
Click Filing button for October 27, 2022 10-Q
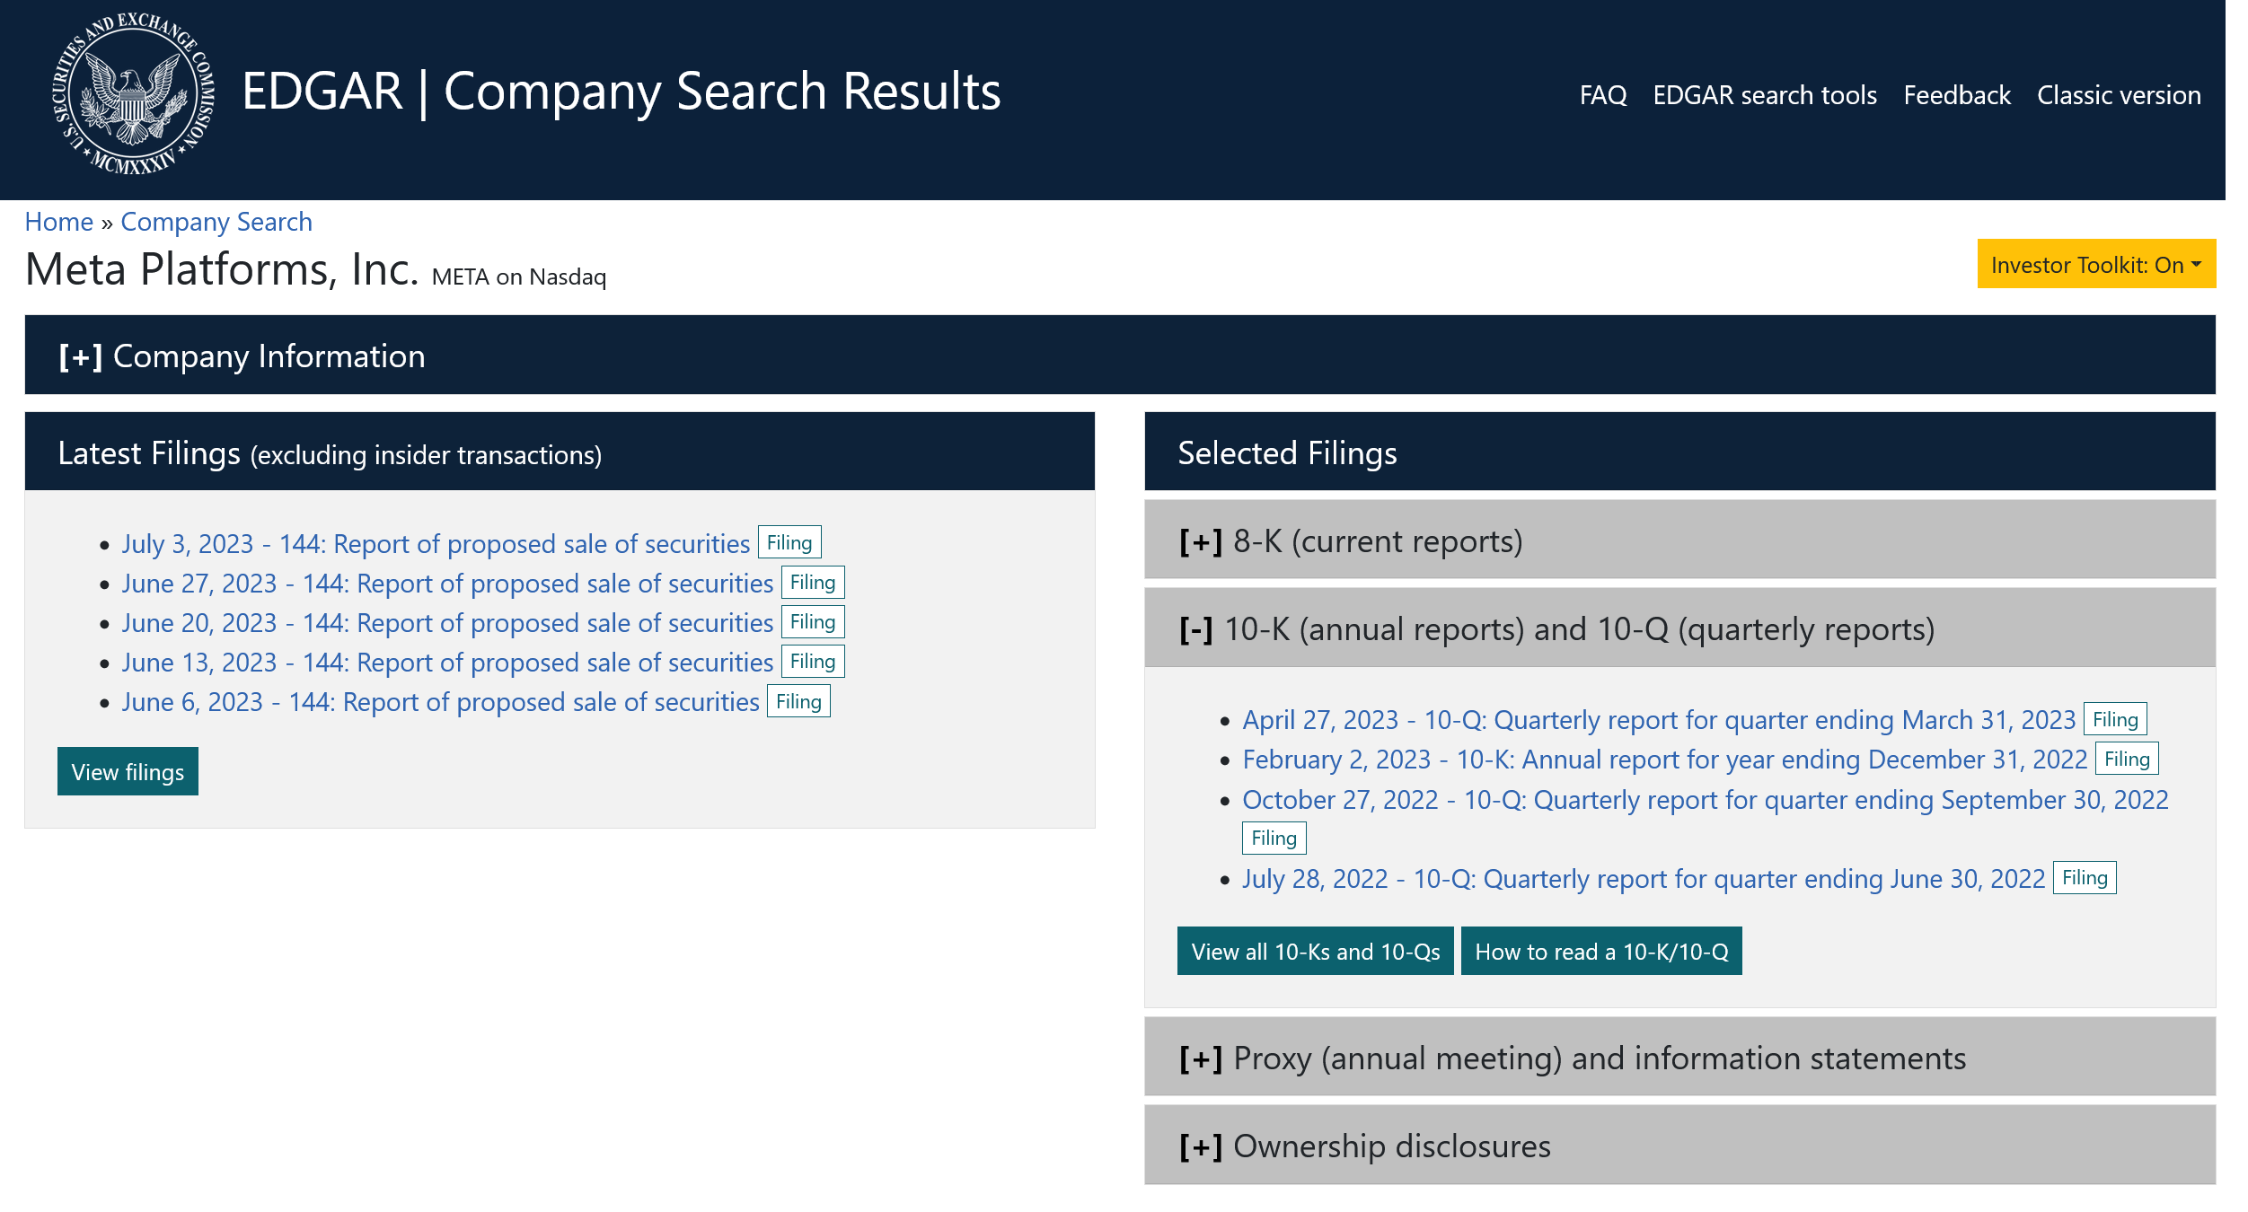[x=1274, y=838]
